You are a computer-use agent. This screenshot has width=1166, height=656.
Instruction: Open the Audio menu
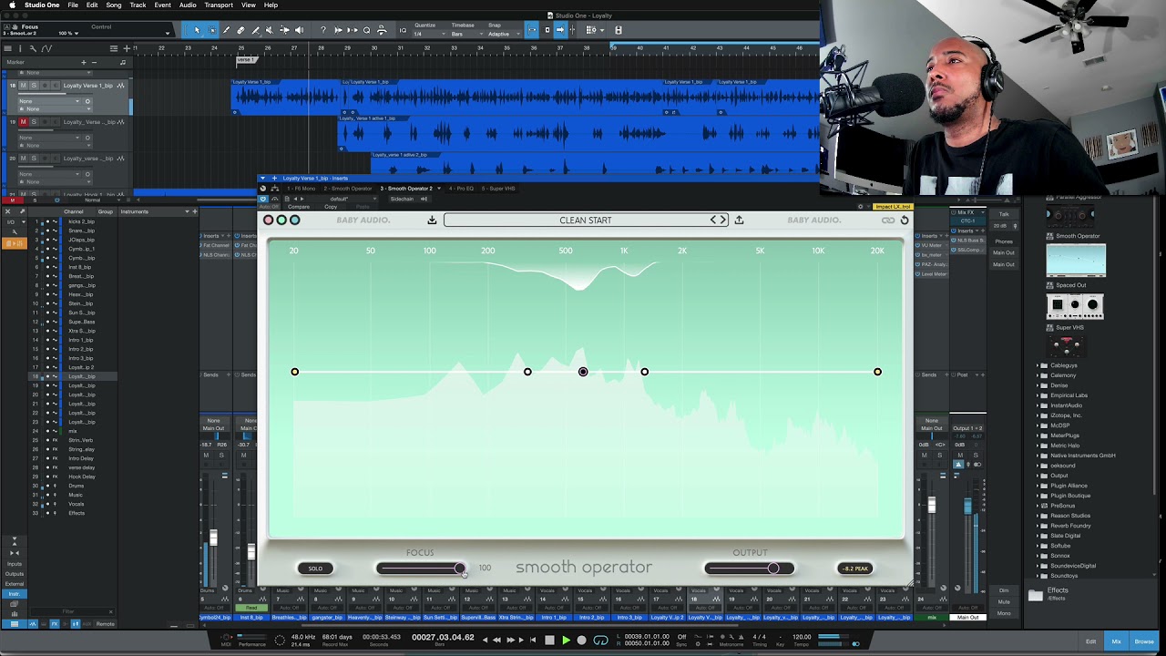click(188, 5)
